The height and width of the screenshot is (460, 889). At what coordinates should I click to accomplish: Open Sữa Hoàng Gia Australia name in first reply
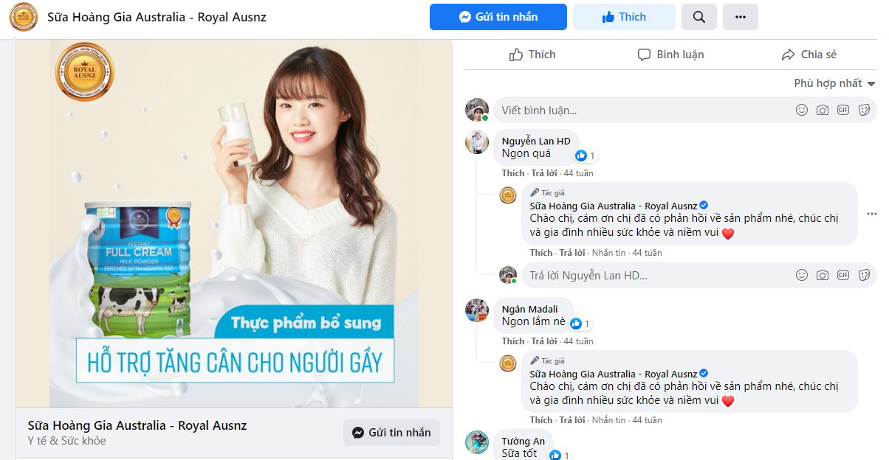coord(614,206)
